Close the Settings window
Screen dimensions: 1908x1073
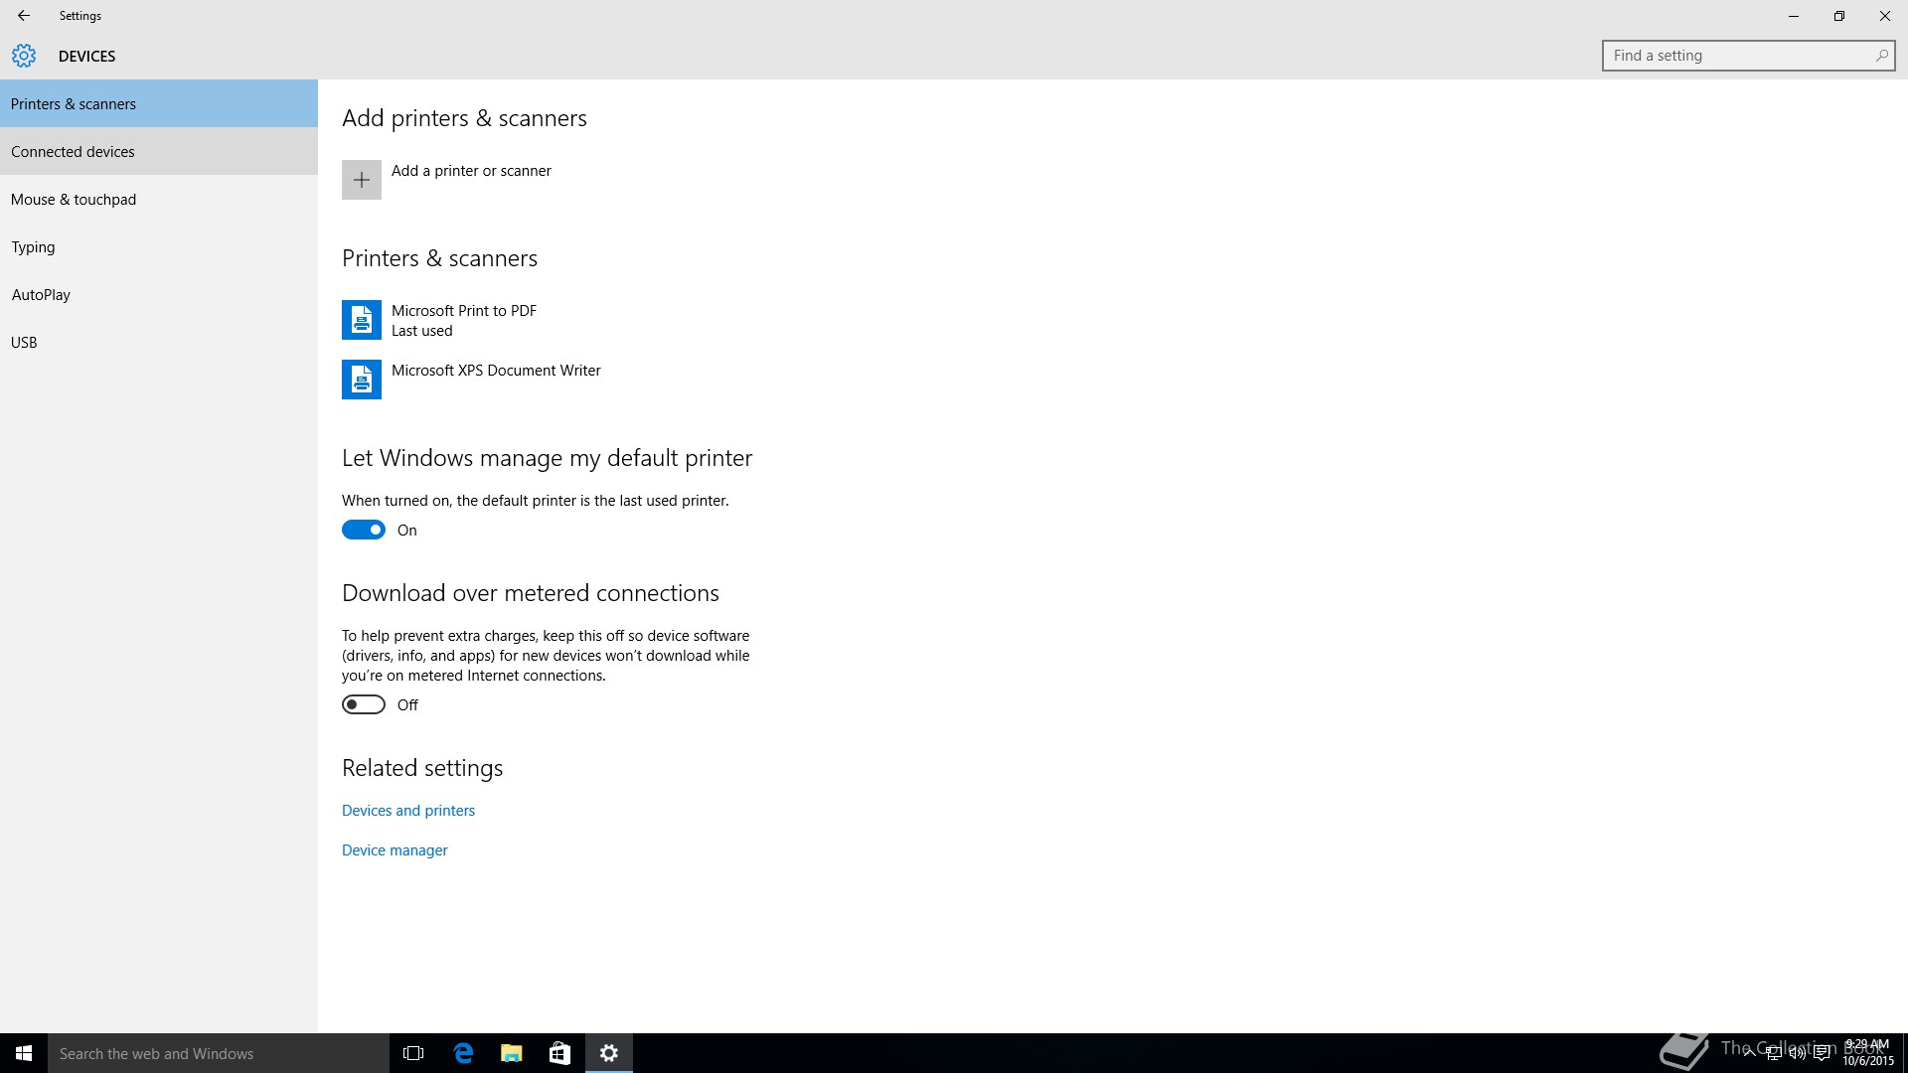tap(1885, 16)
